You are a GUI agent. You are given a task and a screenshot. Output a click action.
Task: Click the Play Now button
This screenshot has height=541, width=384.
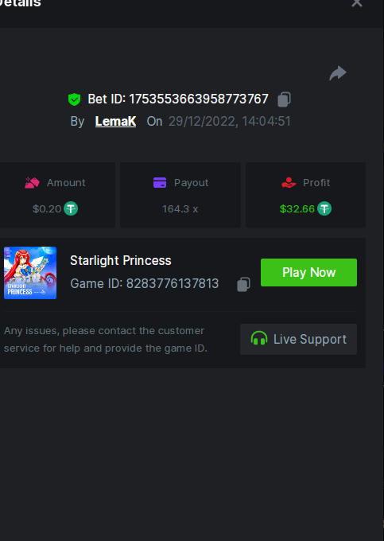308,272
